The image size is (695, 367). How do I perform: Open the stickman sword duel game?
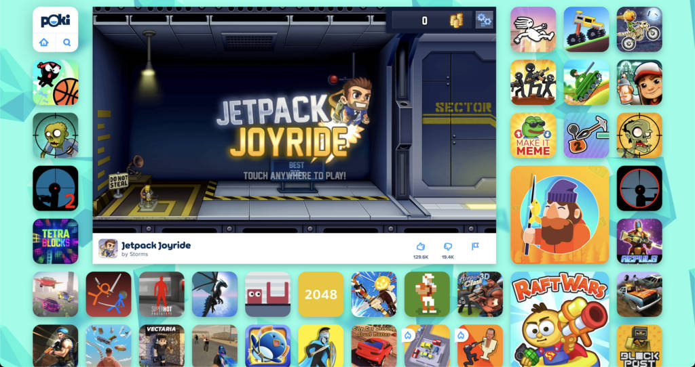point(109,295)
